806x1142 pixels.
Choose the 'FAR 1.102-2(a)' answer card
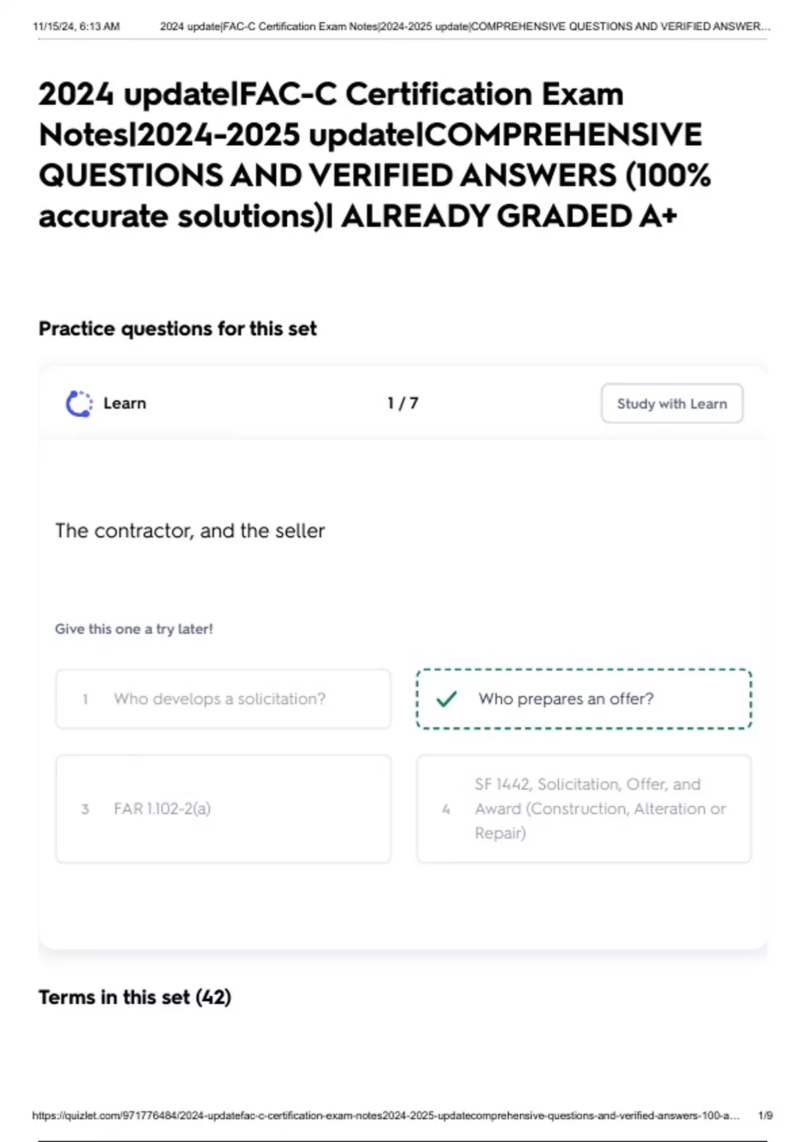161,809
